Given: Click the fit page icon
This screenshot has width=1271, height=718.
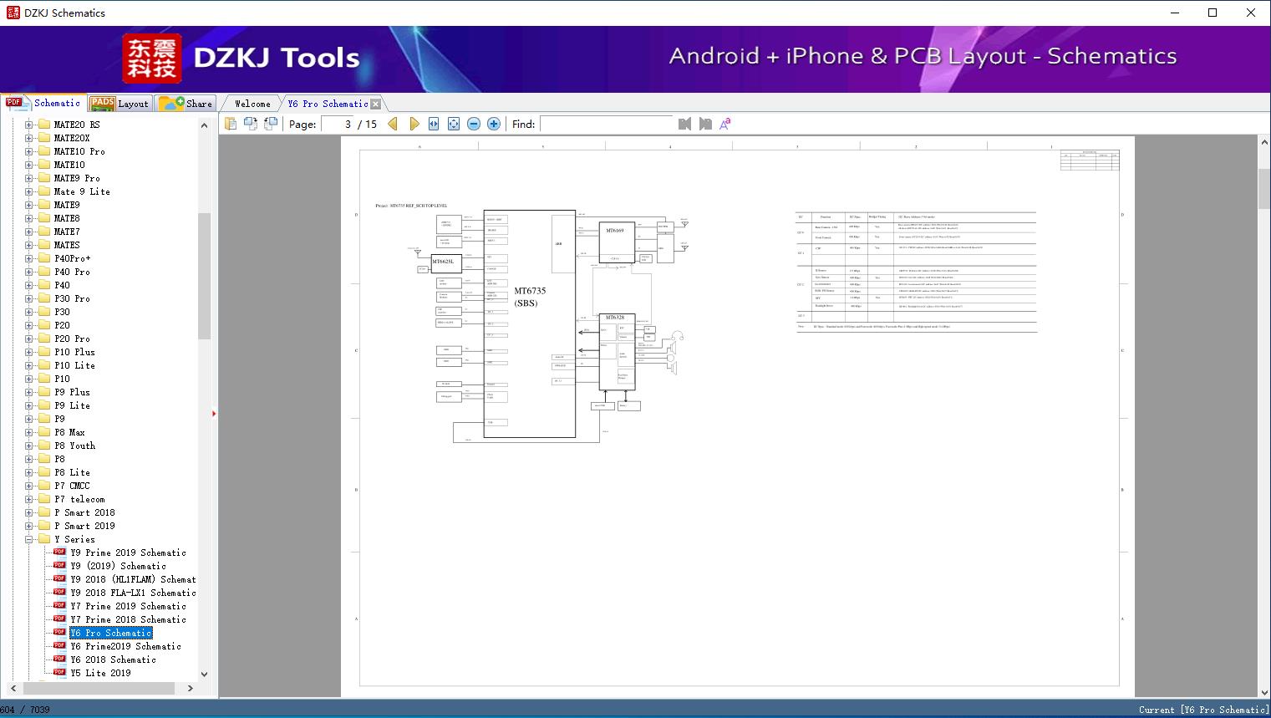Looking at the screenshot, I should point(454,124).
